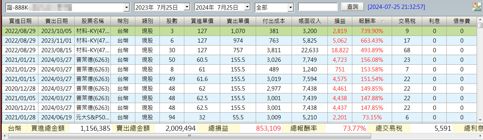Click the total transaction tax 5,591

coord(443,128)
